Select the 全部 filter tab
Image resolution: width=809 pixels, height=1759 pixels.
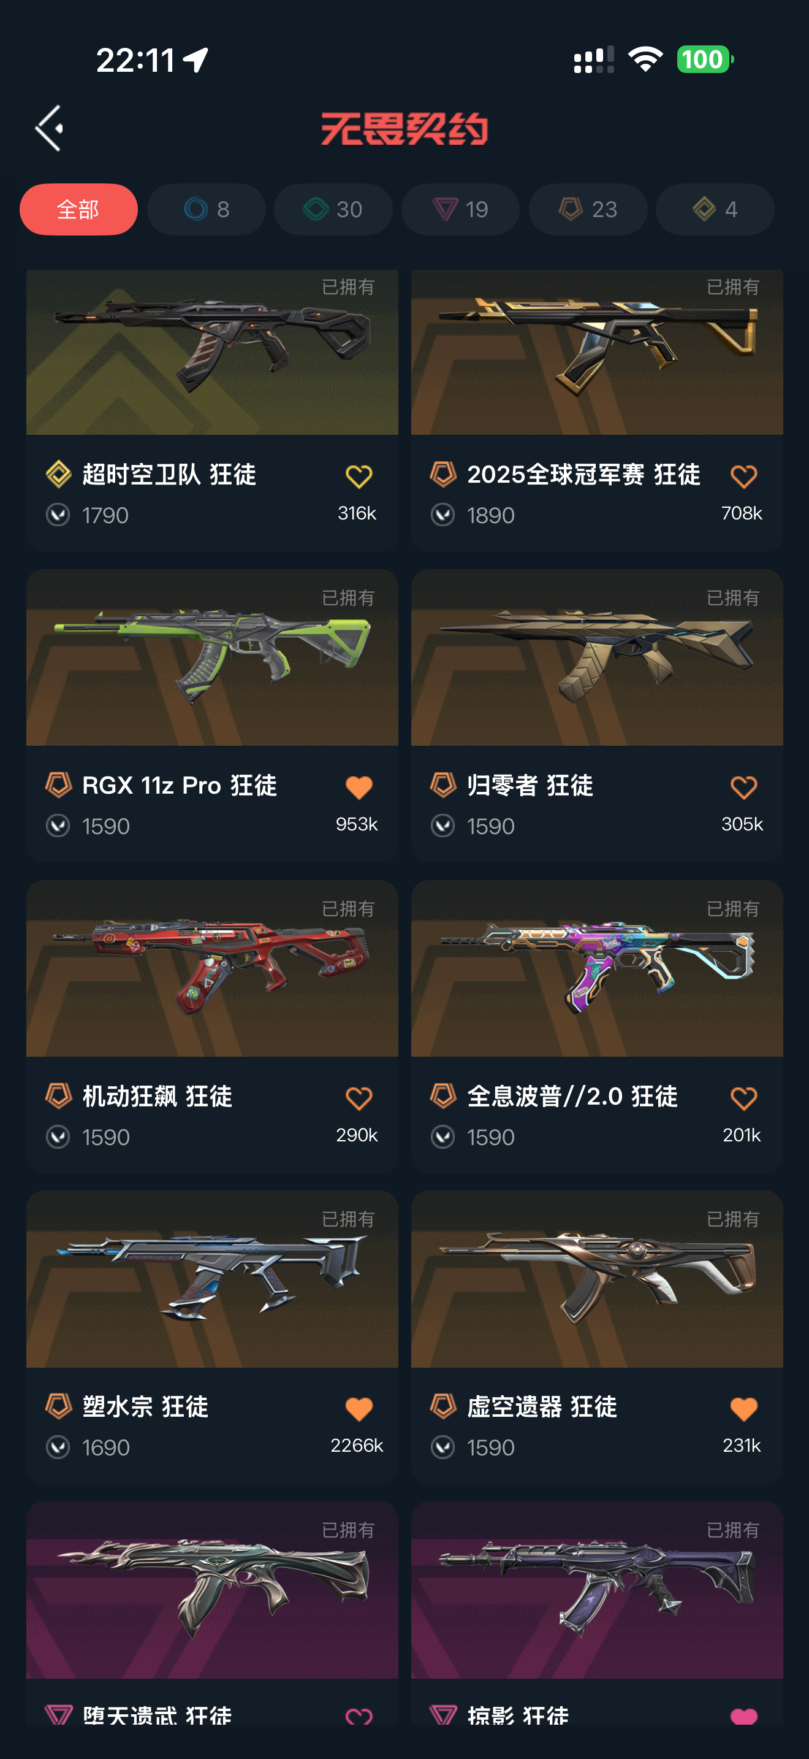(78, 209)
